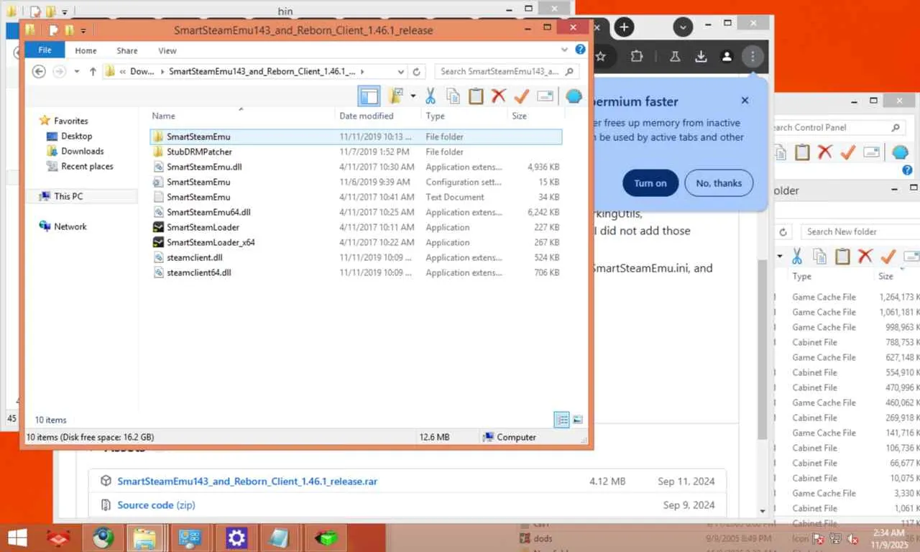The width and height of the screenshot is (920, 552).
Task: Click the Properties checkmark in SmartSteamEmu143 window toolbar
Action: [521, 96]
